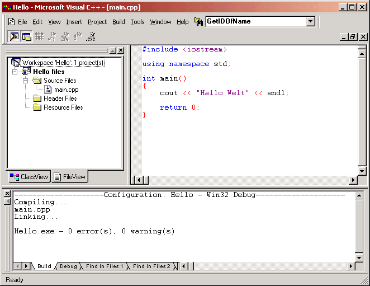The height and width of the screenshot is (286, 370).
Task: Click the Hello files project icon
Action: (x=26, y=72)
